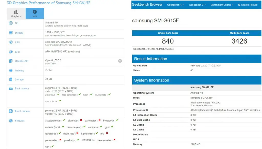Click the 'octa core CPU @2.3GHz' text
Image resolution: width=262 pixels, height=149 pixels.
pyautogui.click(x=58, y=42)
